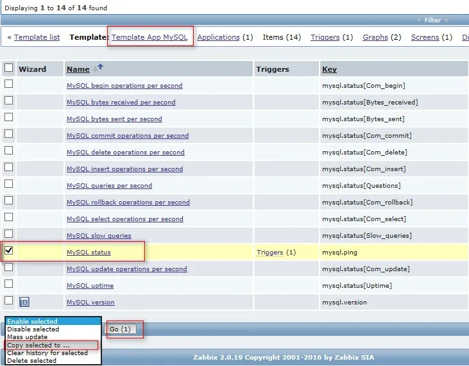Click the Go (1) button
The image size is (469, 366).
point(120,329)
